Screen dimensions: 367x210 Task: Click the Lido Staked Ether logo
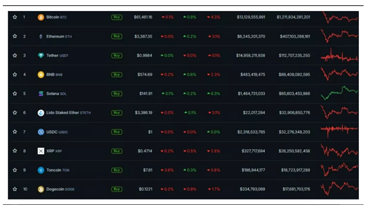pyautogui.click(x=40, y=113)
